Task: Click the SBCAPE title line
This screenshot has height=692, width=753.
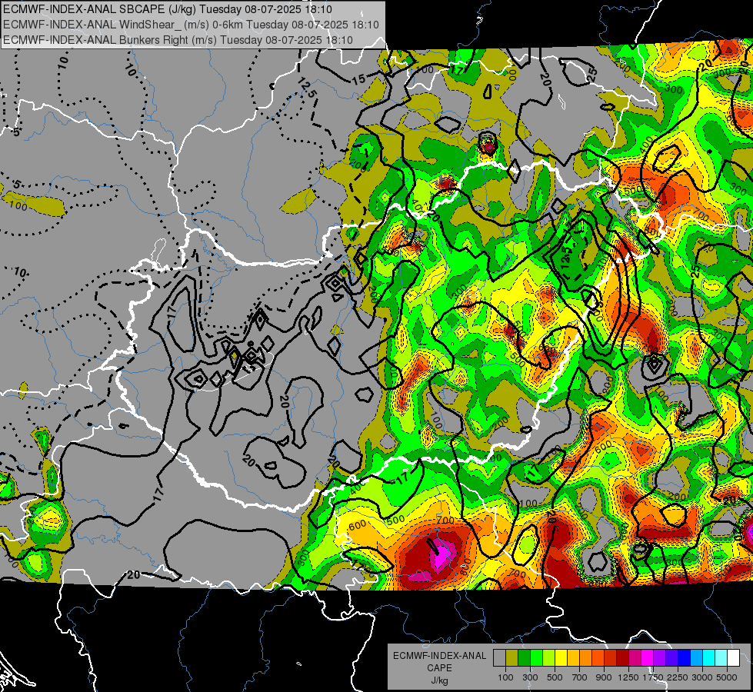Action: (x=167, y=9)
